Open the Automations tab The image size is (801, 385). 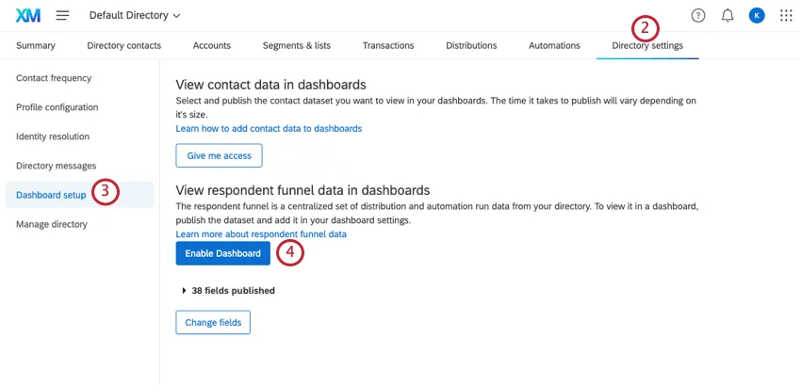pyautogui.click(x=554, y=45)
